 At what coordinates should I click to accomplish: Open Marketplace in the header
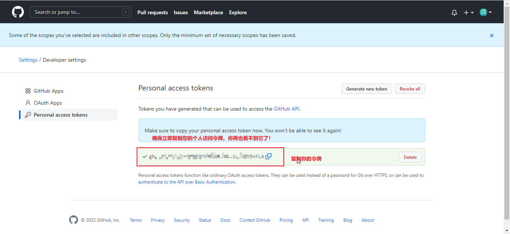click(x=208, y=12)
